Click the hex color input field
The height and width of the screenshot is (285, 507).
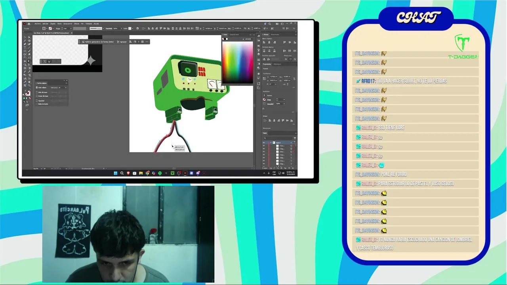(x=248, y=39)
